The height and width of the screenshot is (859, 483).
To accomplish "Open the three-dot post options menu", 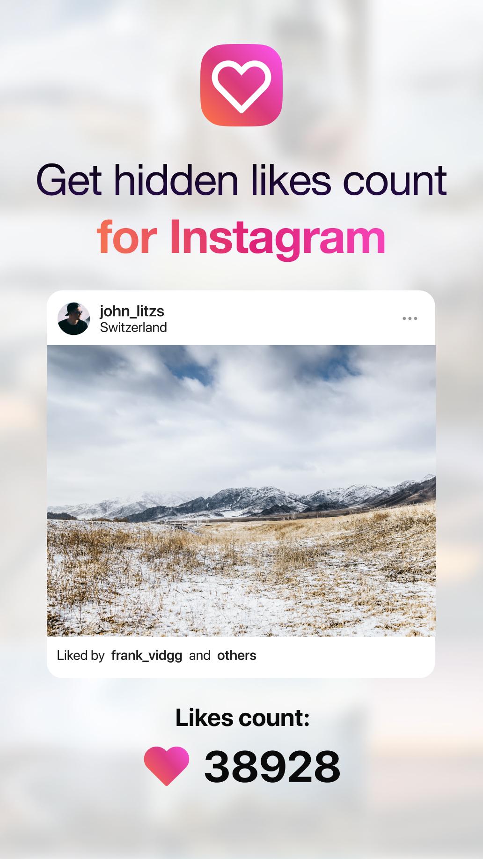I will point(410,318).
